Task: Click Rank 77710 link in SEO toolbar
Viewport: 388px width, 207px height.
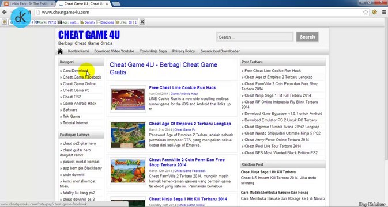Action: 52,22
